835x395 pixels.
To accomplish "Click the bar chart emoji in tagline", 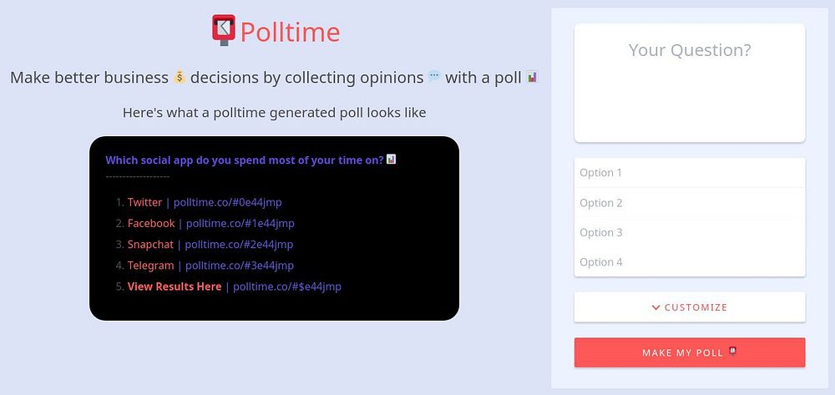I will 532,78.
